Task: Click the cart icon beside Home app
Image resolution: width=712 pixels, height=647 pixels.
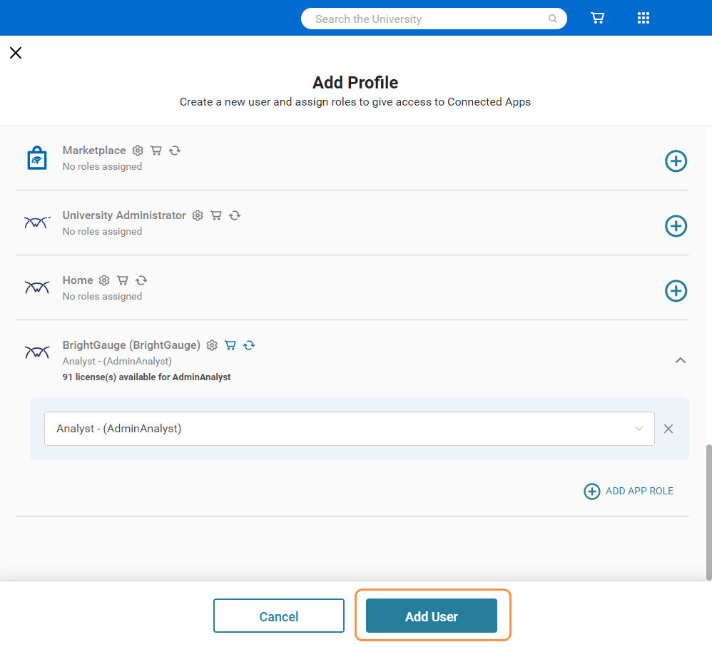Action: [123, 280]
